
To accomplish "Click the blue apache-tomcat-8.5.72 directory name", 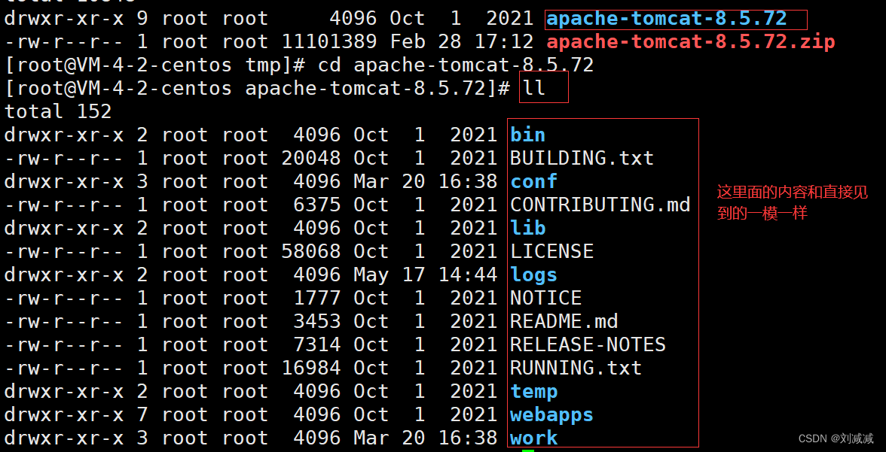I will click(667, 19).
